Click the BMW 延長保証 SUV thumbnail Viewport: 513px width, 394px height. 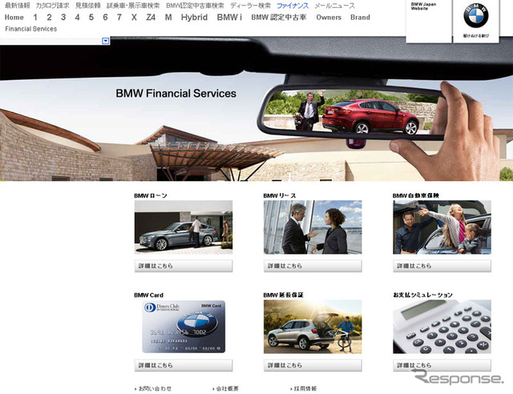[x=313, y=327]
